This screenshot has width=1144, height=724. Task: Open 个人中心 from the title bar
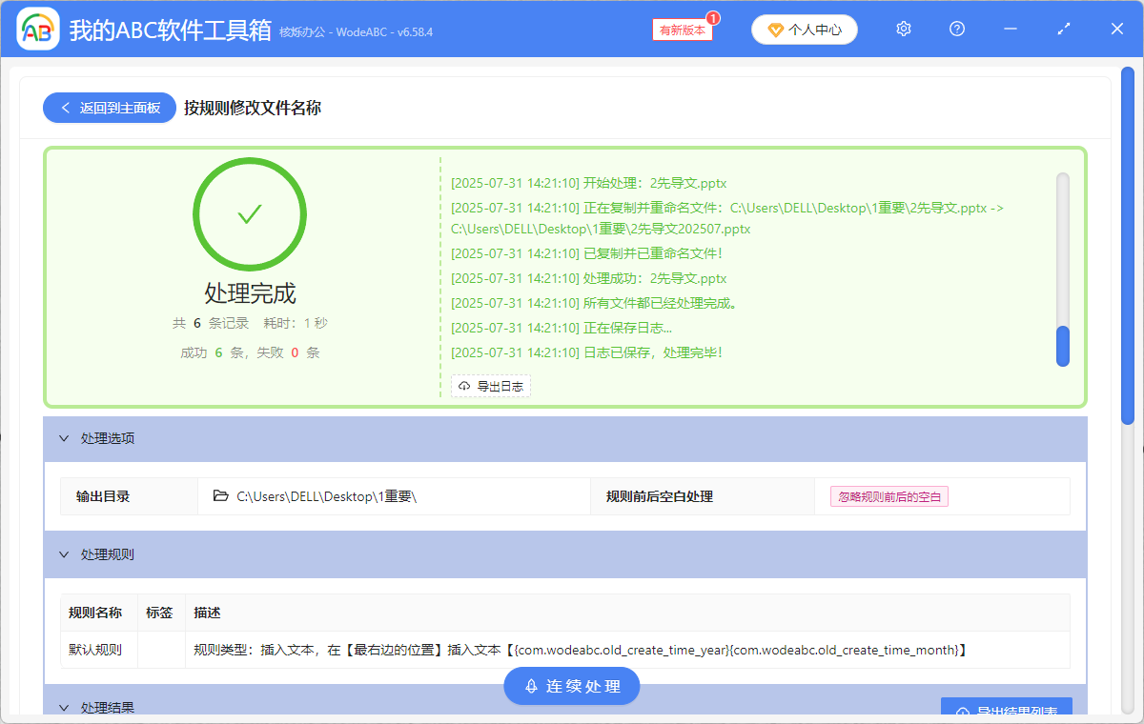(804, 30)
